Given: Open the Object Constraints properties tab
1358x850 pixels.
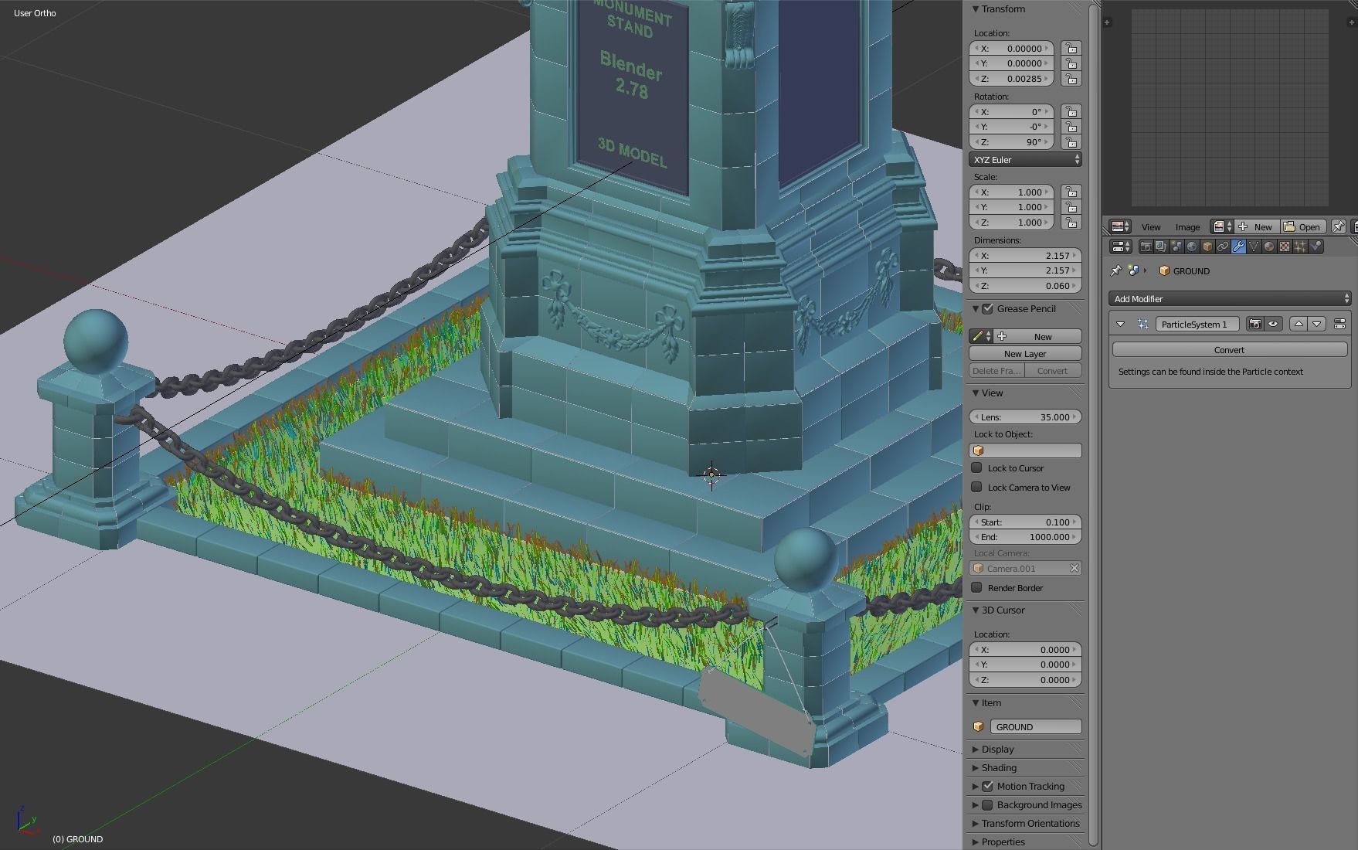Looking at the screenshot, I should (1223, 246).
